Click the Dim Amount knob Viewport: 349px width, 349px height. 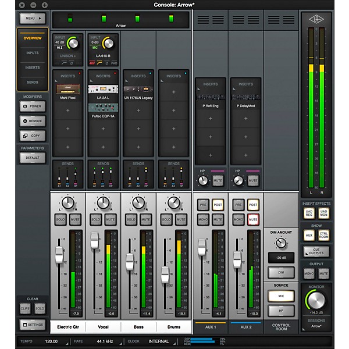281,243
